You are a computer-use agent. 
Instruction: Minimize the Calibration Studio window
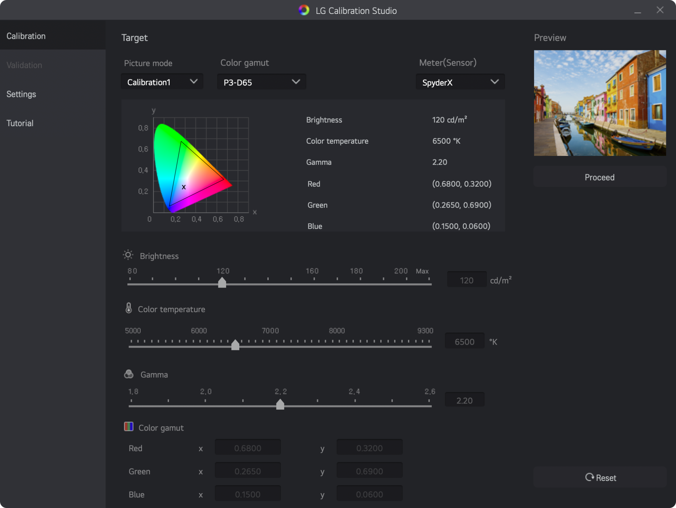(x=637, y=11)
